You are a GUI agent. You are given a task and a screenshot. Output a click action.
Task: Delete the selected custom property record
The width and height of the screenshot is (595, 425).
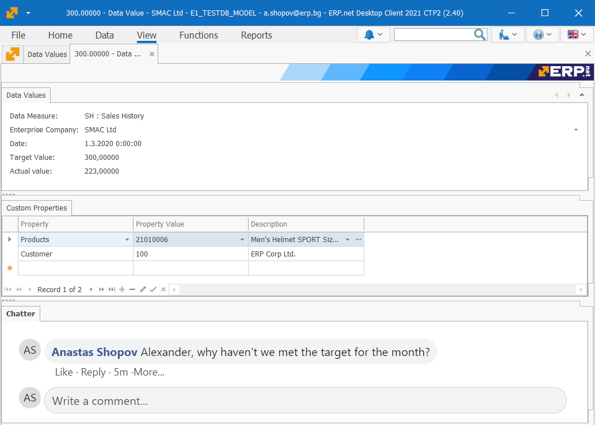click(x=132, y=289)
